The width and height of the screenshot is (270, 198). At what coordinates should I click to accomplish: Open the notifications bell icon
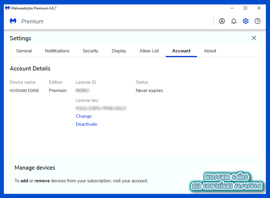234,21
